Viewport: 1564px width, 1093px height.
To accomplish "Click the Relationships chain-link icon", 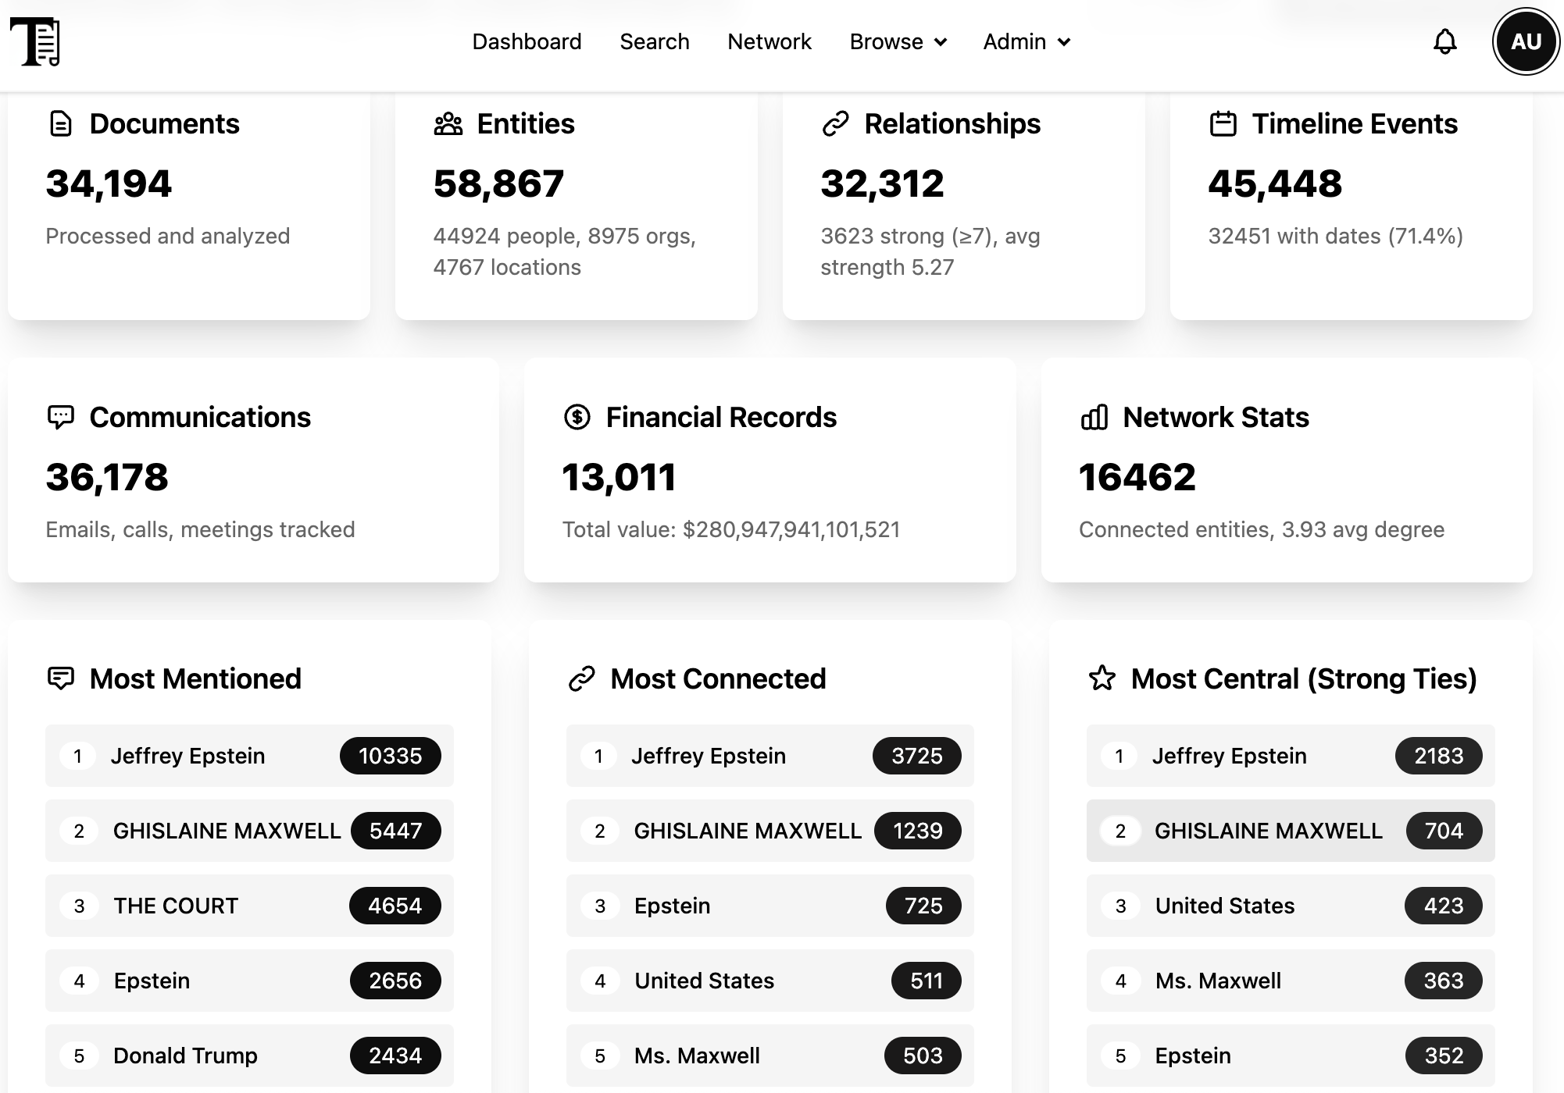I will (835, 123).
